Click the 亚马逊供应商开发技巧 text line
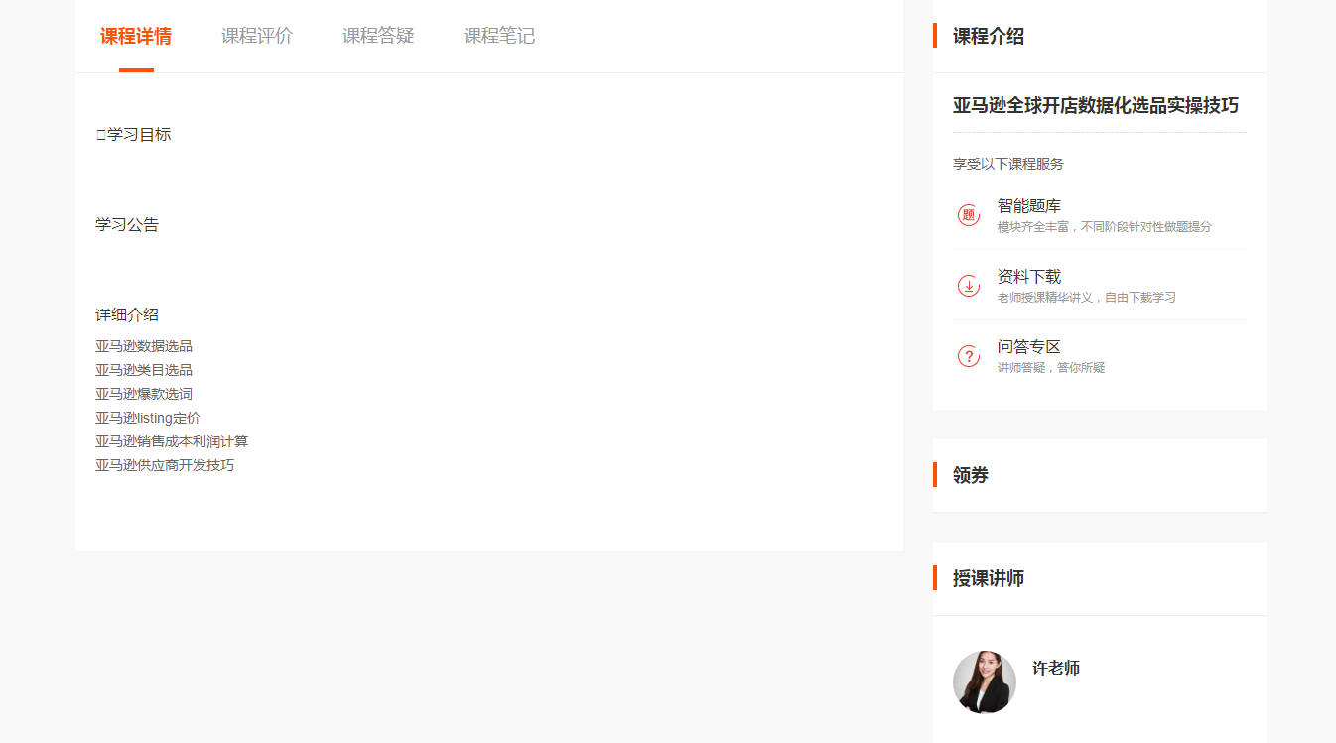The height and width of the screenshot is (743, 1336). [165, 465]
